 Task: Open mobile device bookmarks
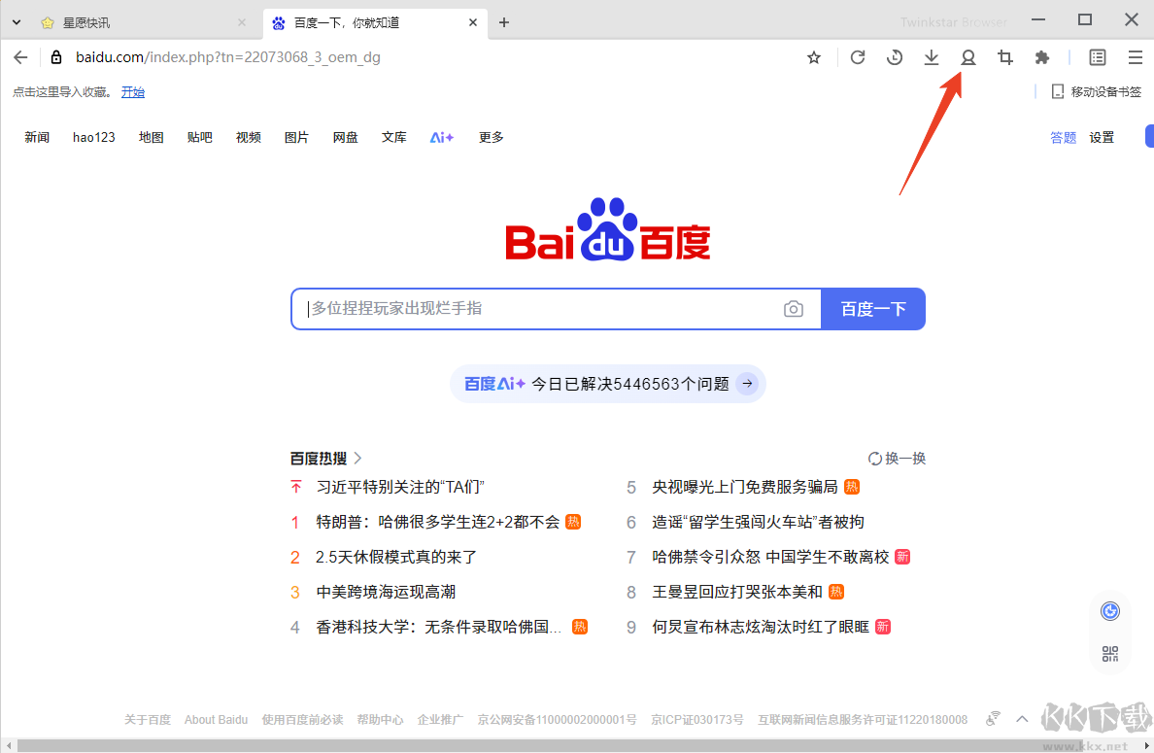[x=1096, y=91]
